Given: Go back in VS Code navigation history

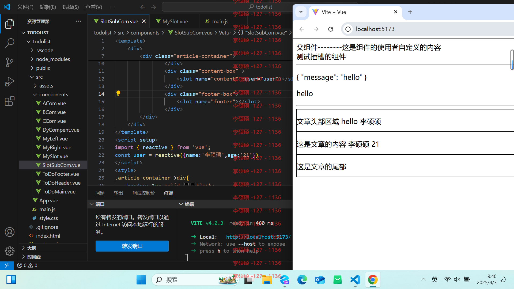Looking at the screenshot, I should [x=143, y=7].
